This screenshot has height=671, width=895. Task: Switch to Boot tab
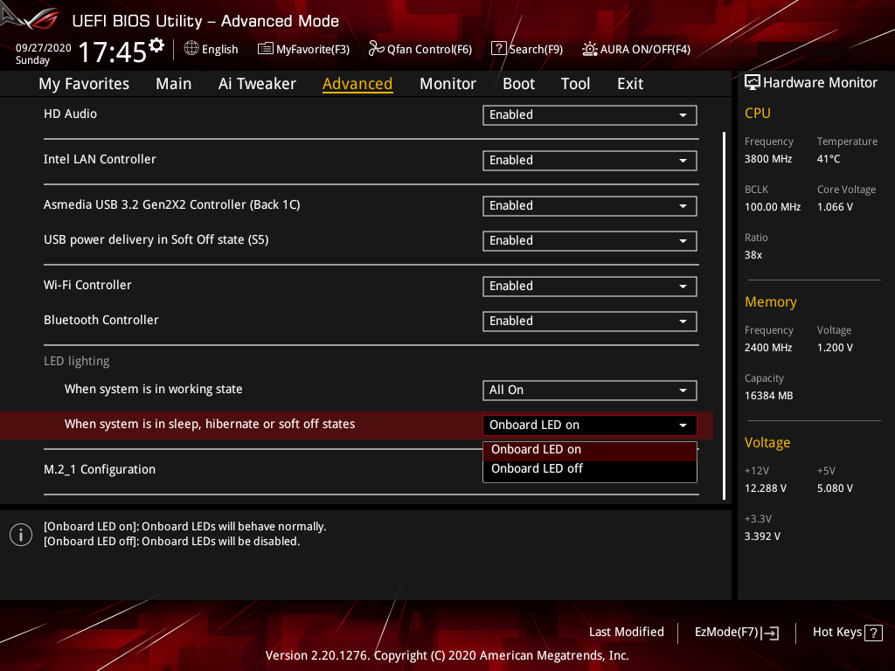pyautogui.click(x=518, y=84)
